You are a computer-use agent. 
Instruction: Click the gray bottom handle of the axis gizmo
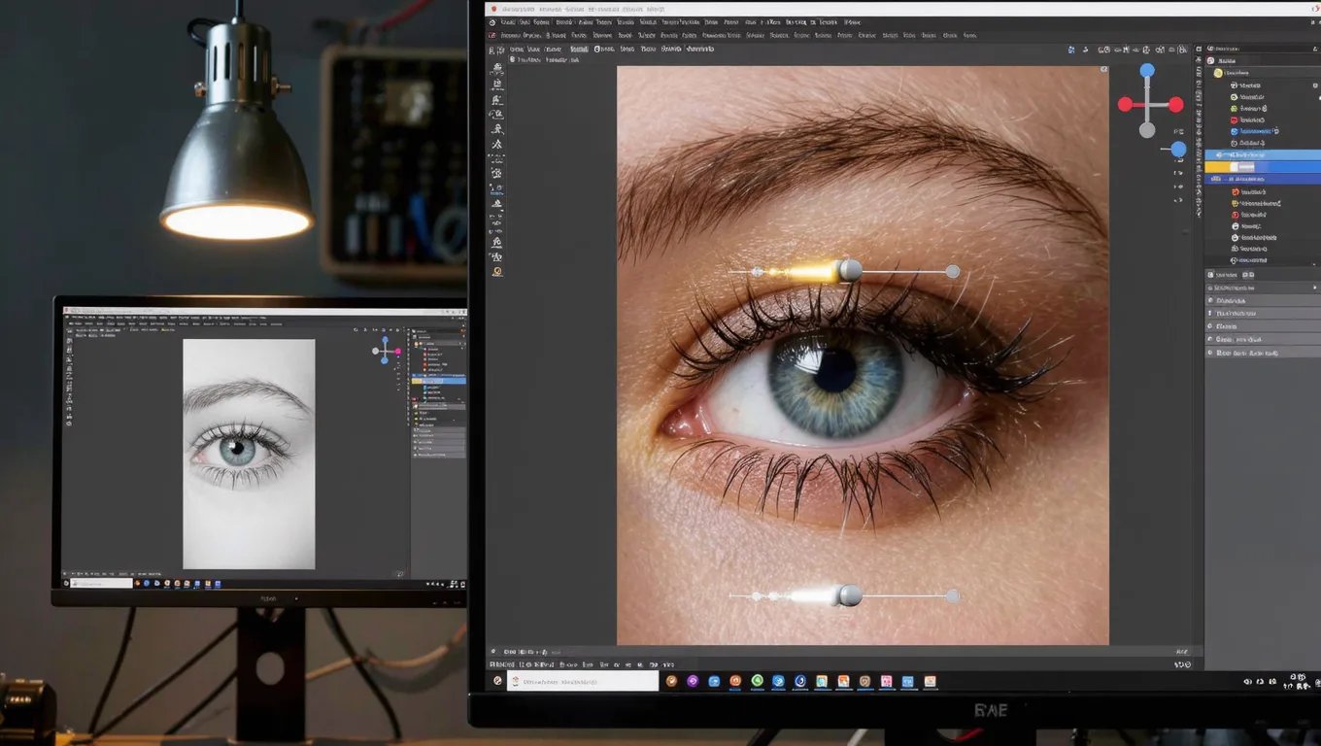[1147, 130]
